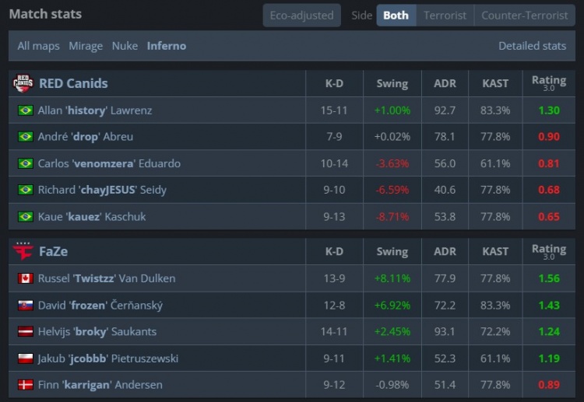Click the RED Canids Rating 3.0 column header
The image size is (584, 402).
pos(548,83)
